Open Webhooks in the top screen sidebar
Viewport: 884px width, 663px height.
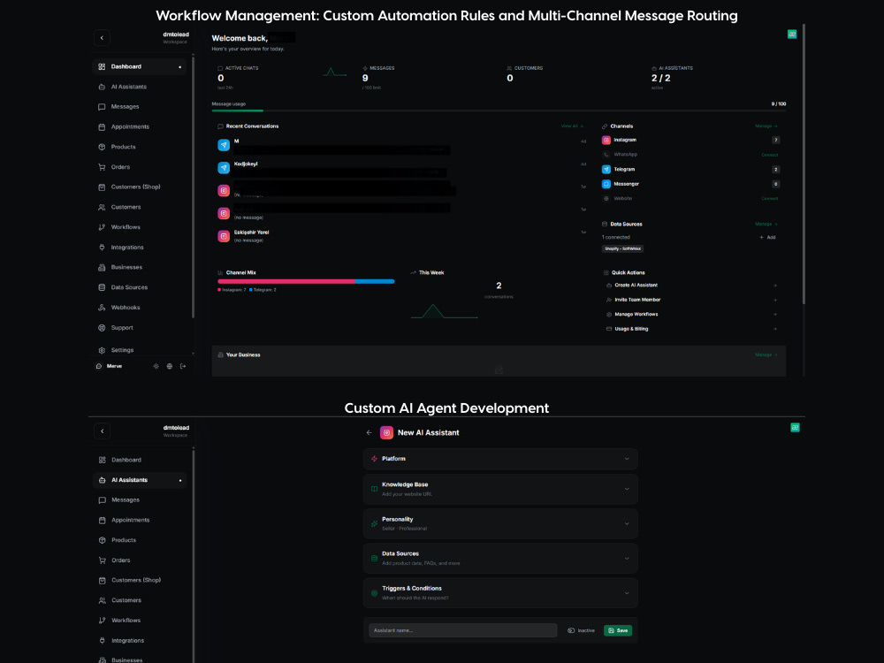tap(140, 308)
